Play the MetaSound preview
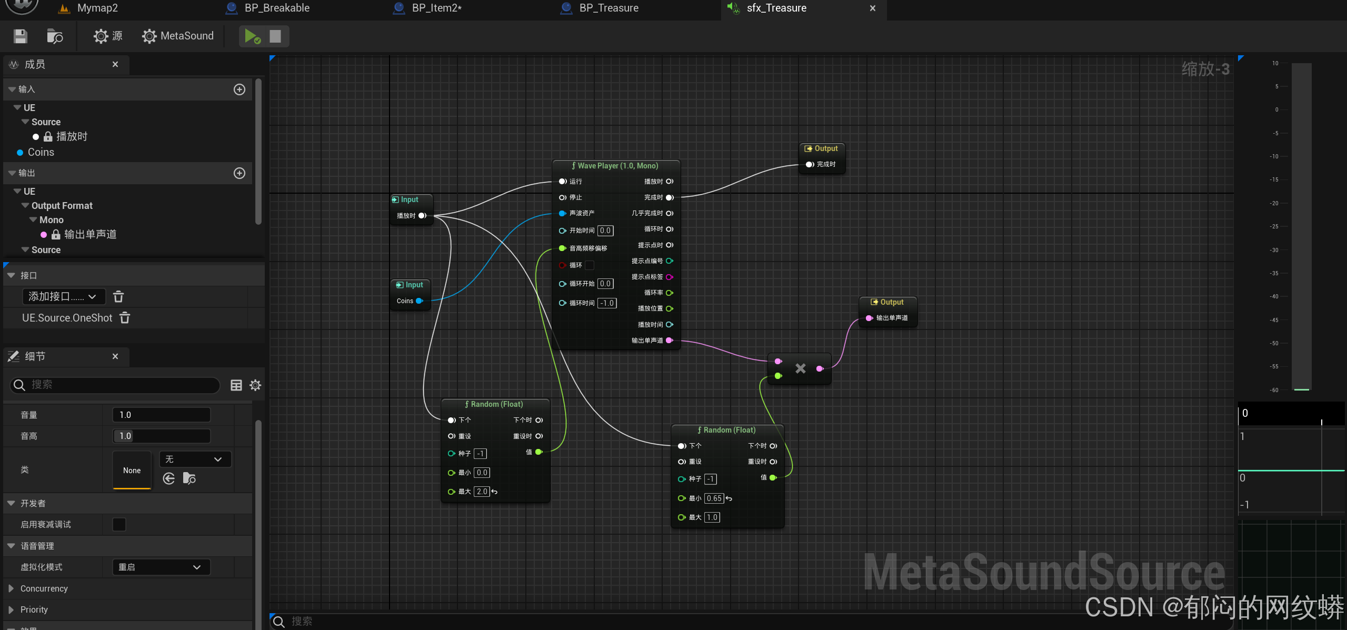The image size is (1347, 630). point(252,36)
